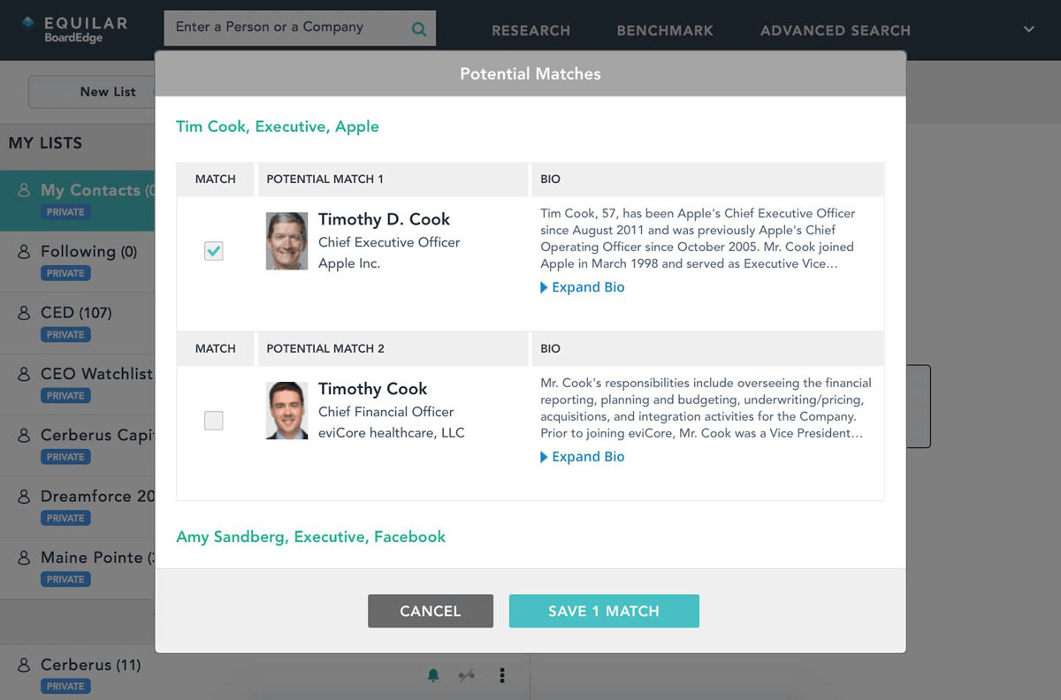
Task: Open the Equilar BoardEdge logo home
Action: tap(74, 29)
